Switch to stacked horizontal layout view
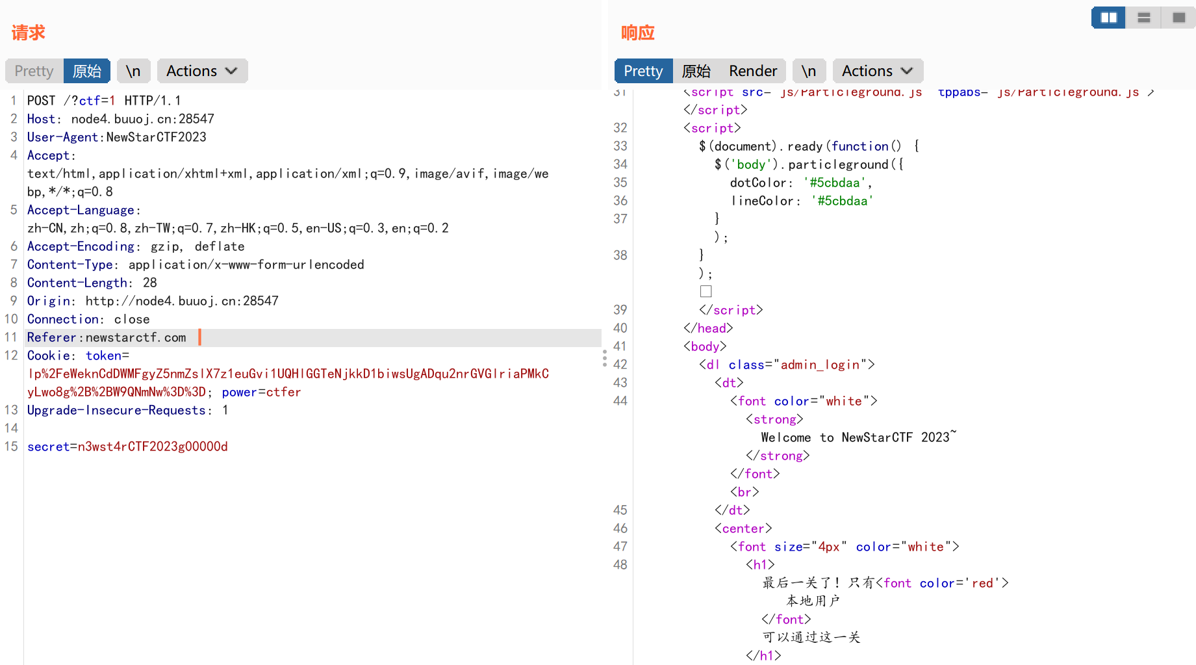 point(1143,18)
